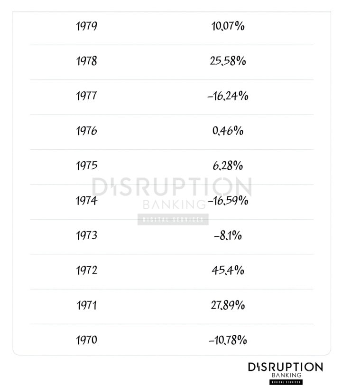Click the 45.4% value

pyautogui.click(x=228, y=271)
